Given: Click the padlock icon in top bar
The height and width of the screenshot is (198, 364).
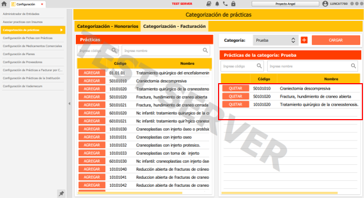Looking at the screenshot, I should 233,4.
